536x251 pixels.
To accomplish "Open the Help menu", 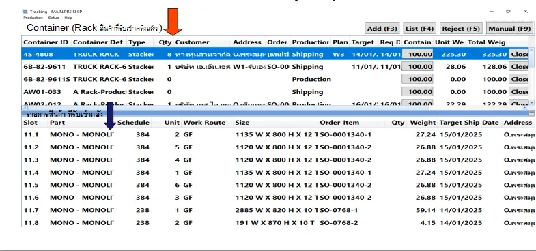I will click(x=68, y=18).
